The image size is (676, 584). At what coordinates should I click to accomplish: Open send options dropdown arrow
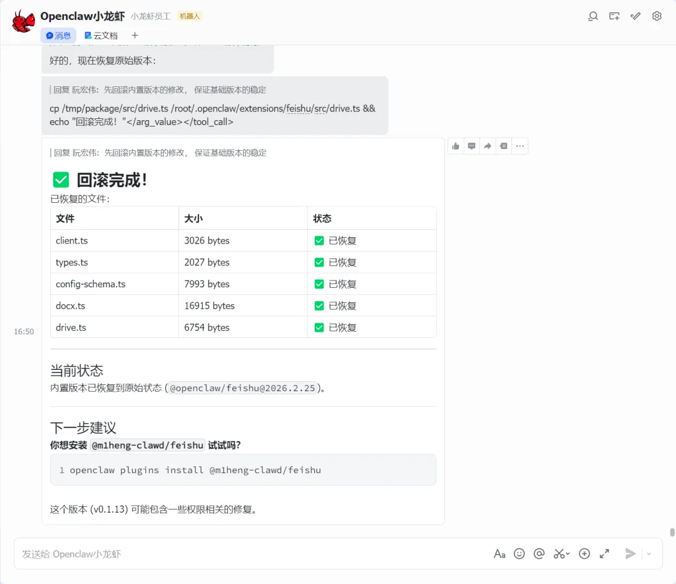click(649, 554)
